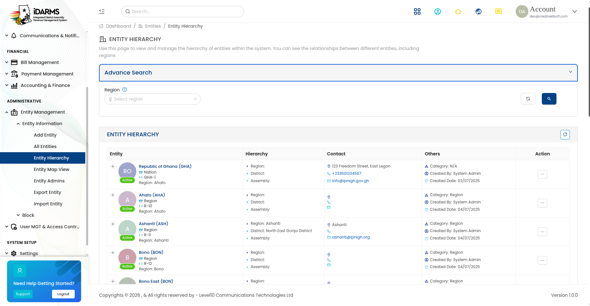Open action menu for Ahafo row

pos(542,203)
